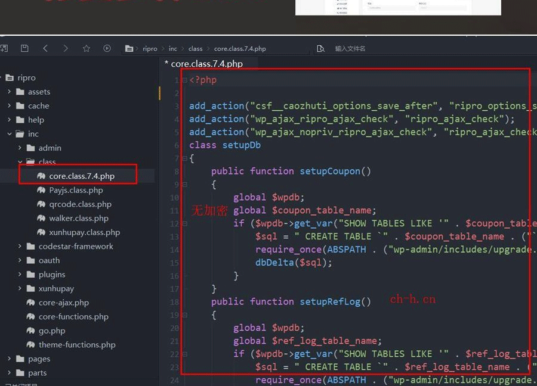This screenshot has height=386, width=537.
Task: Open go.php file
Action: (52, 331)
